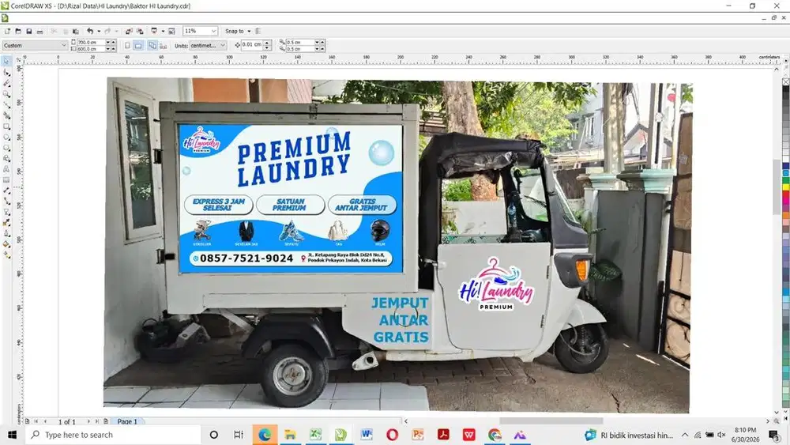The image size is (790, 445).
Task: Click the Open file icon
Action: (18, 32)
